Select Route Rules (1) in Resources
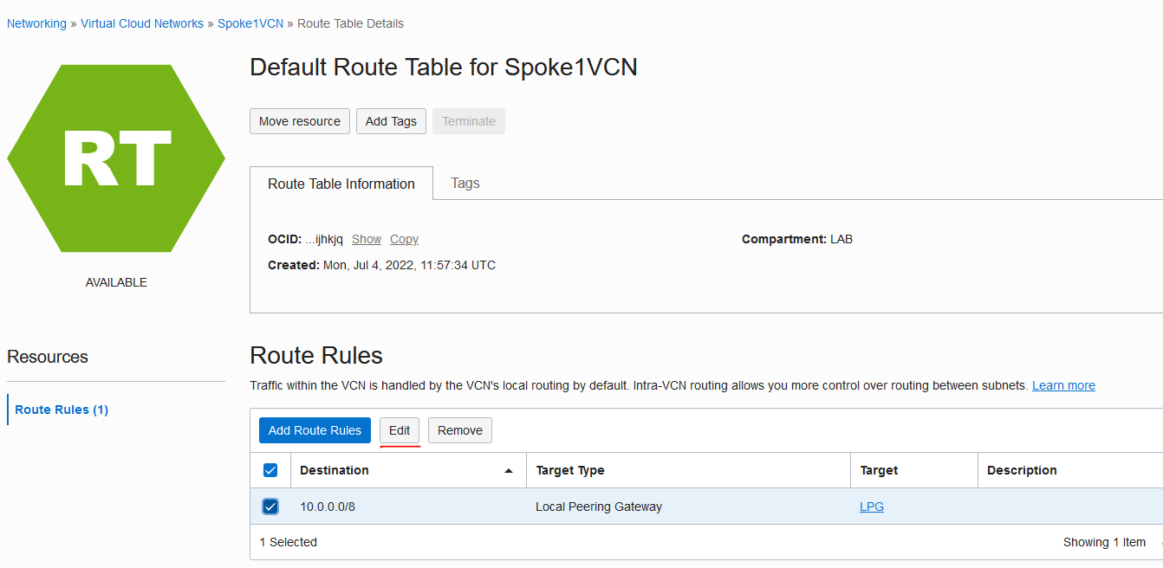 pos(62,410)
